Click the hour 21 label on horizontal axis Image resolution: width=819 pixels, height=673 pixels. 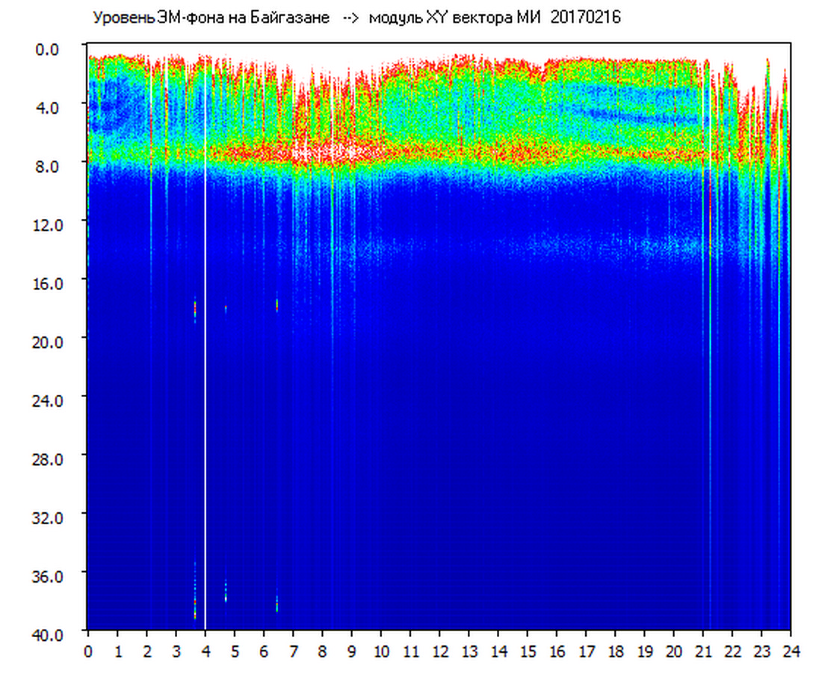click(703, 651)
